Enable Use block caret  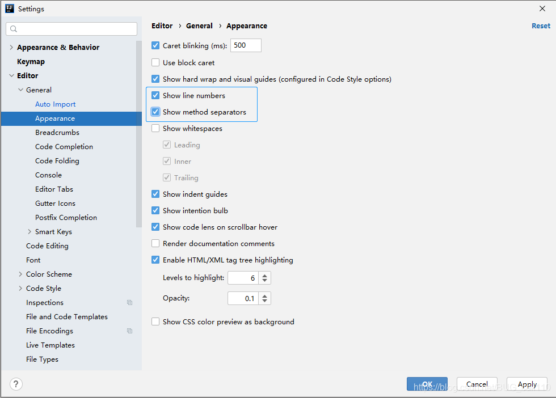click(155, 62)
